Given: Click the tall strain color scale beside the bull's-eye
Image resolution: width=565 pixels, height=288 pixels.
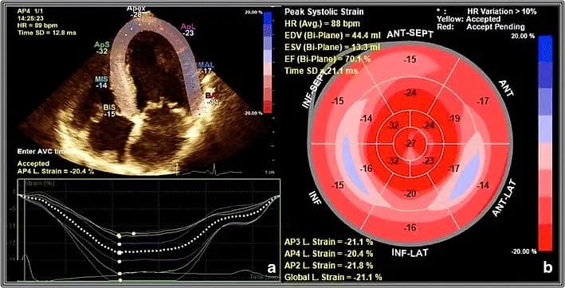Looking at the screenshot, I should [545, 142].
